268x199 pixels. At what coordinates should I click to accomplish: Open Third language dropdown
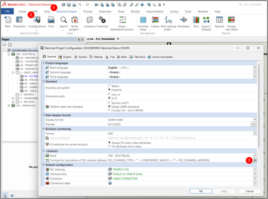click(255, 77)
